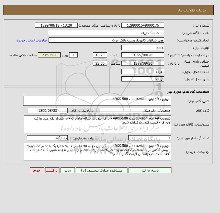Click the price validity date 1399/09/30
The image size is (220, 213).
[143, 63]
